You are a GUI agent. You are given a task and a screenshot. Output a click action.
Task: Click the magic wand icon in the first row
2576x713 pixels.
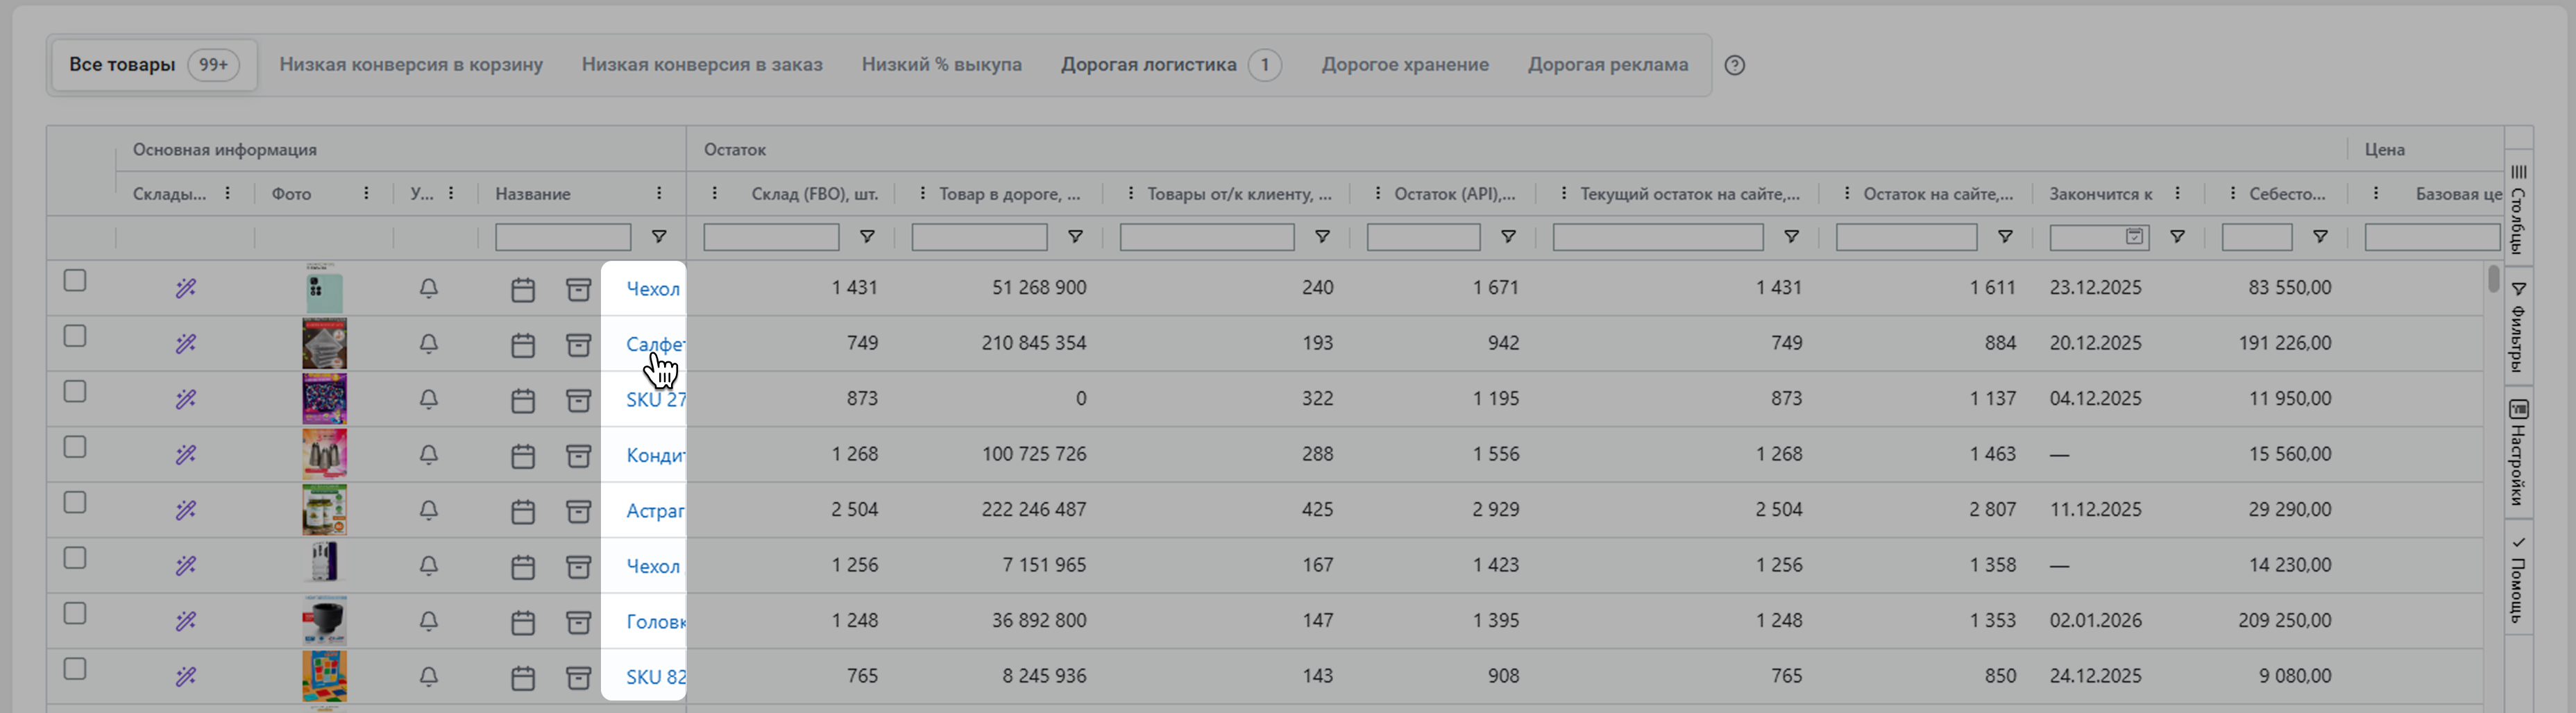(x=185, y=289)
